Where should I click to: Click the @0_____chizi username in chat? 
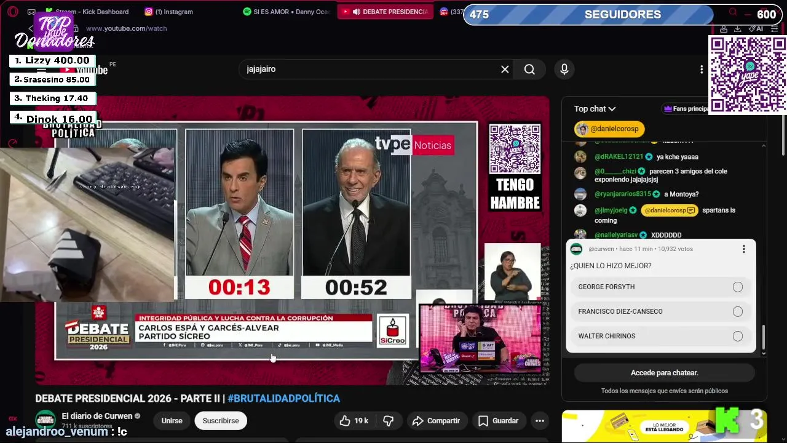615,171
